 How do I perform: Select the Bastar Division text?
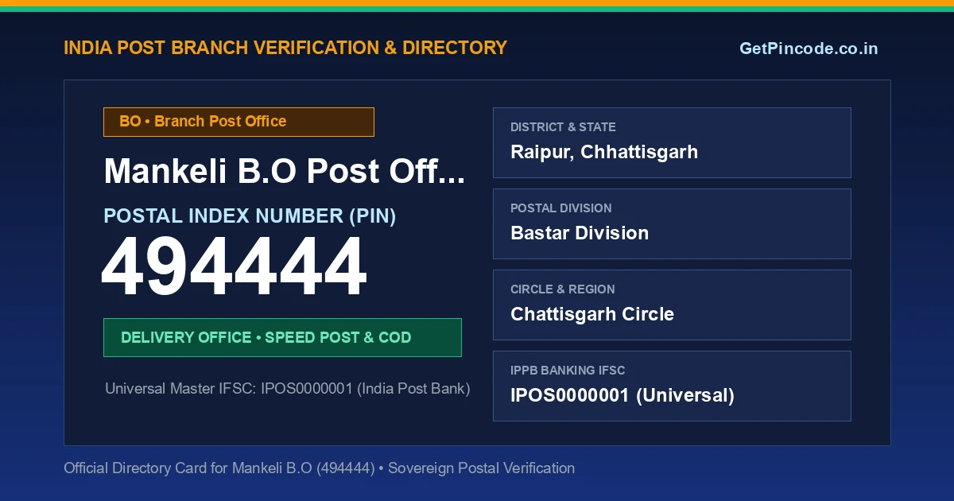[580, 233]
